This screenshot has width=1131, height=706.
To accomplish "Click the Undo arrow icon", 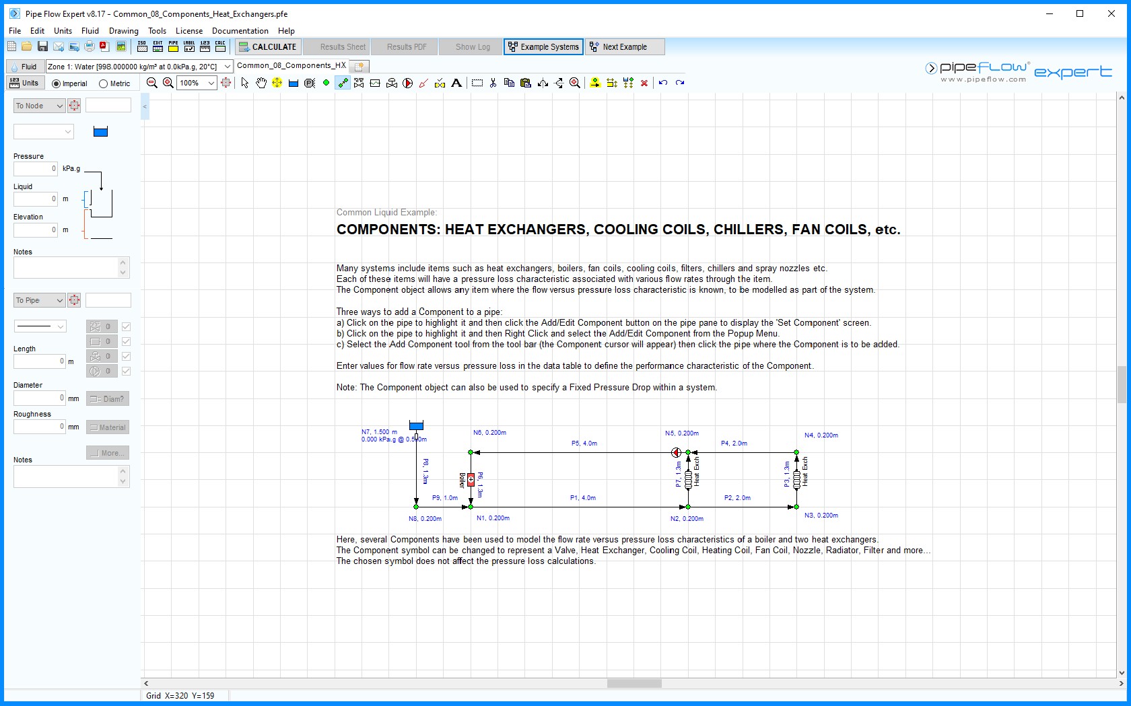I will (663, 83).
